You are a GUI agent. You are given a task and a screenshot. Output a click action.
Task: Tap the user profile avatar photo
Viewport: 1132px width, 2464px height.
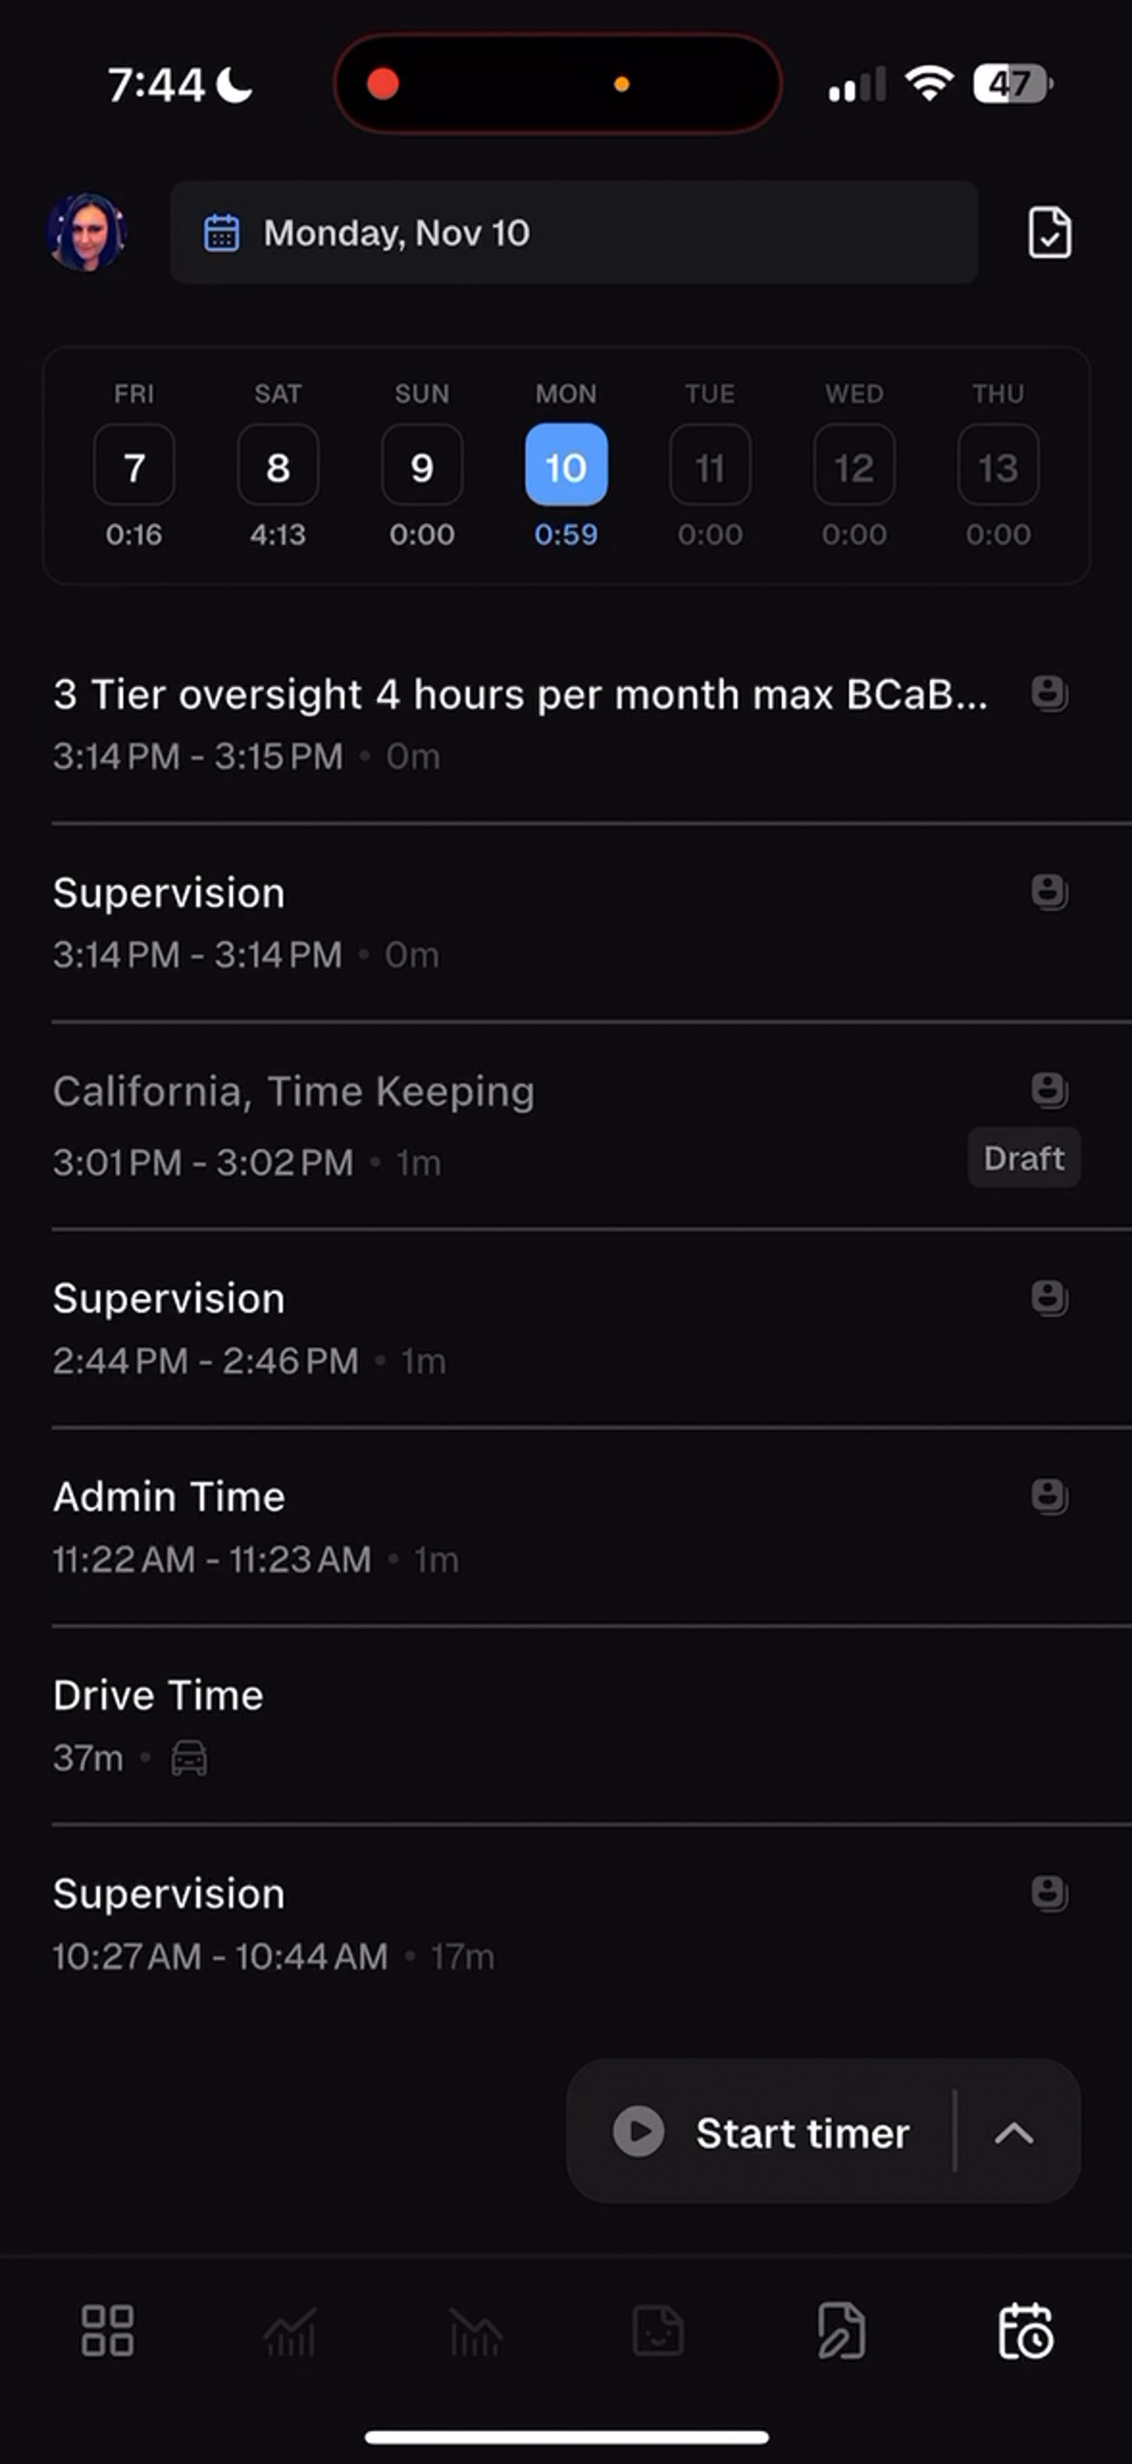(86, 233)
